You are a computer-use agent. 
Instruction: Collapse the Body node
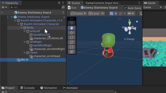[x=21, y=28]
